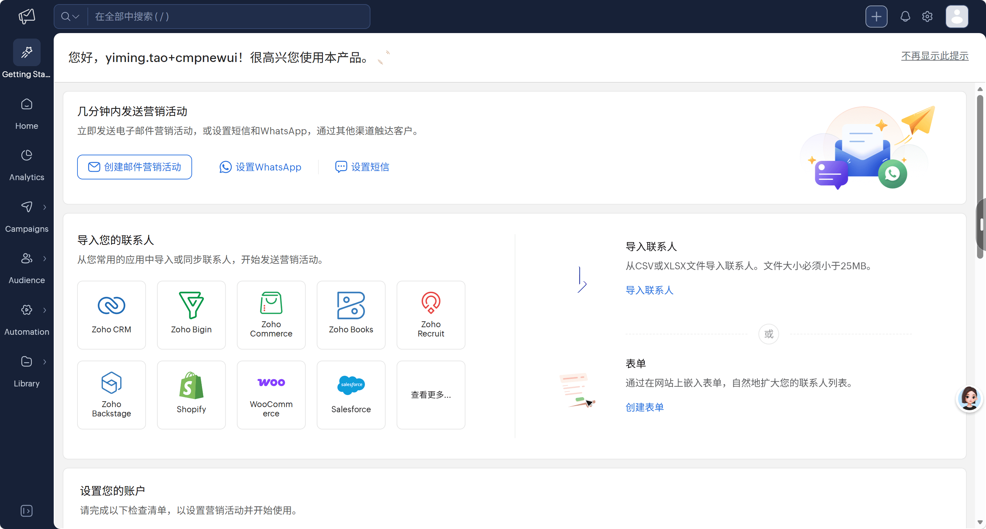Select the Zoho Books integration card

(351, 315)
